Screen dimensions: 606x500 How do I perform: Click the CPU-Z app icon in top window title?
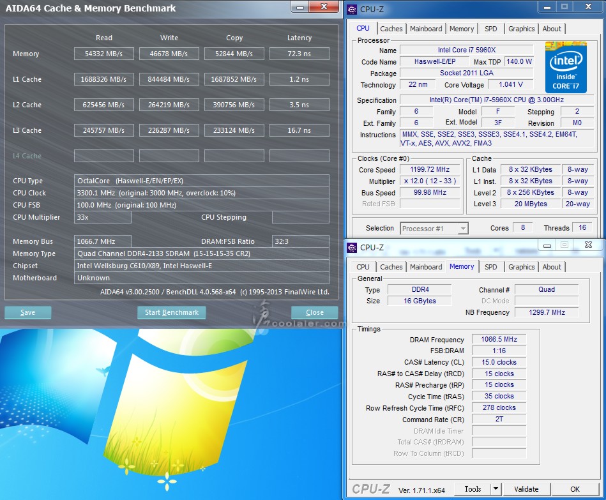tap(352, 10)
